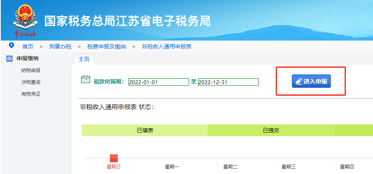Click the start date field 2022-01-01

159,82
